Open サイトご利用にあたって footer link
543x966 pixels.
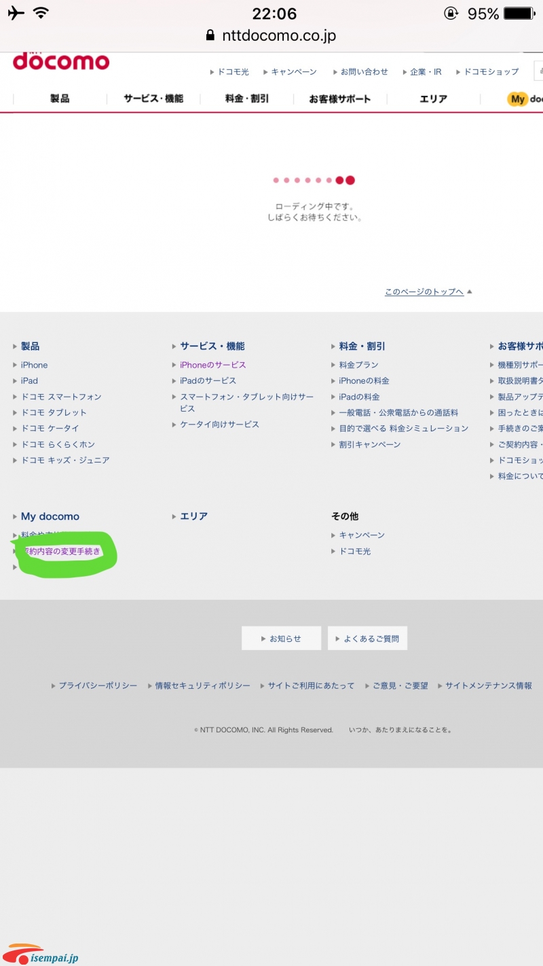pyautogui.click(x=311, y=686)
